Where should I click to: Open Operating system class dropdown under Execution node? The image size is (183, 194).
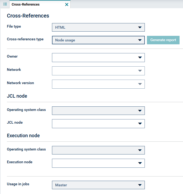(98, 150)
